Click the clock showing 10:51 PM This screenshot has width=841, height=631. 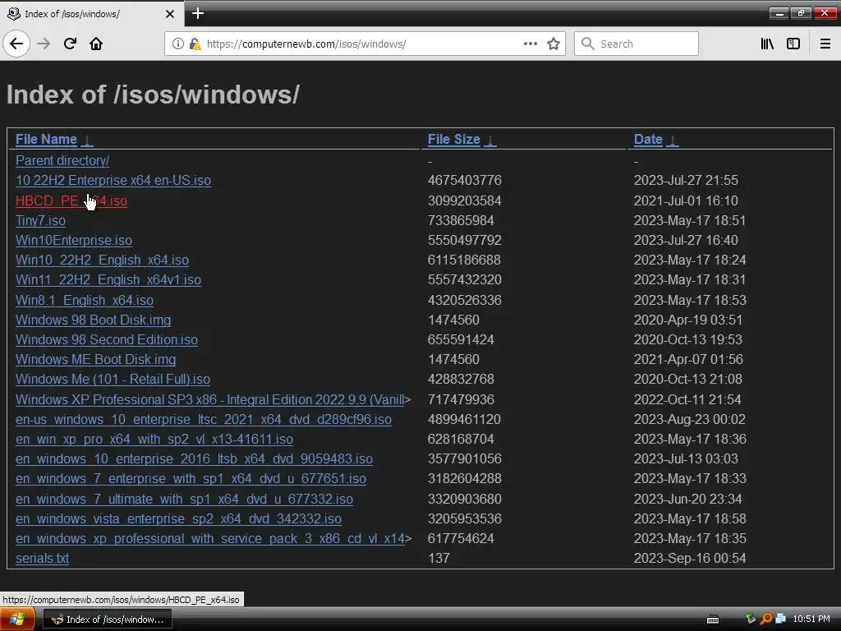point(811,619)
